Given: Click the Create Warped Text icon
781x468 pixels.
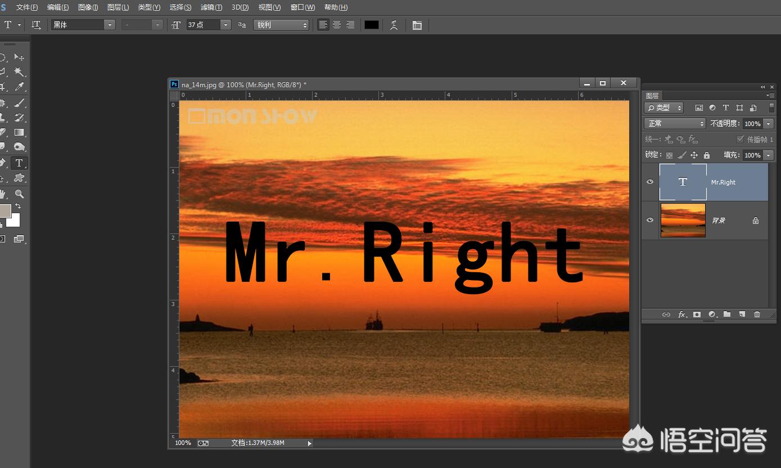Looking at the screenshot, I should 394,25.
